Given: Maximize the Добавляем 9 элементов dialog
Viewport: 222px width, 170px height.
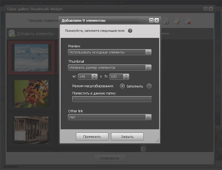Looking at the screenshot, I should 151,20.
